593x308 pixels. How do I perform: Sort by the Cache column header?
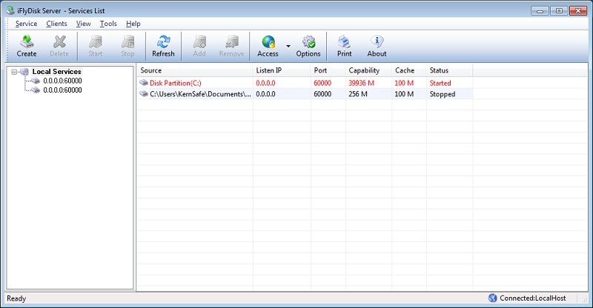(409, 70)
